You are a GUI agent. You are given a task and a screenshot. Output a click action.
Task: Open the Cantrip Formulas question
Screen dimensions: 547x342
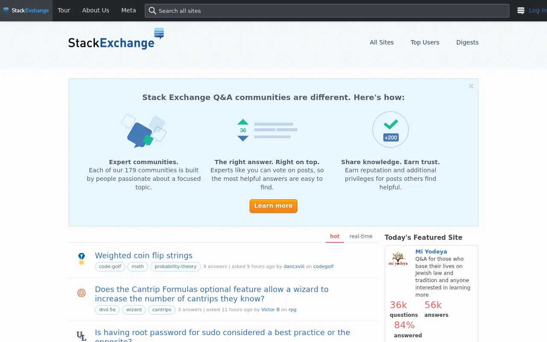(x=212, y=294)
